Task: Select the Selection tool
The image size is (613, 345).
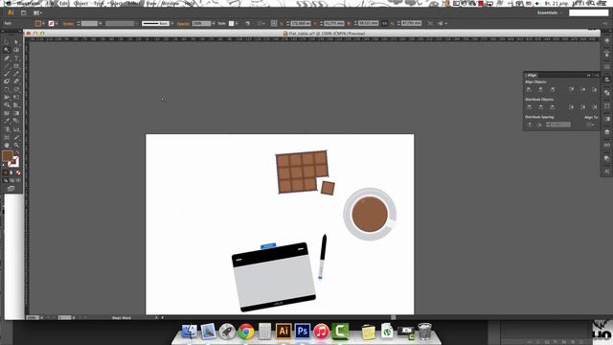Action: click(7, 42)
